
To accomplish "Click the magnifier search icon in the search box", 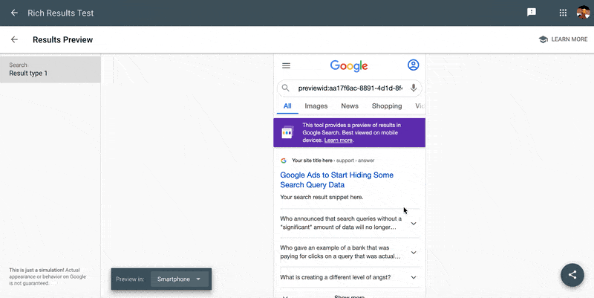I will tap(286, 88).
